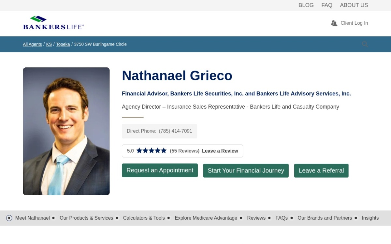This screenshot has width=391, height=244.
Task: Click the five-star rating icons
Action: [x=152, y=151]
